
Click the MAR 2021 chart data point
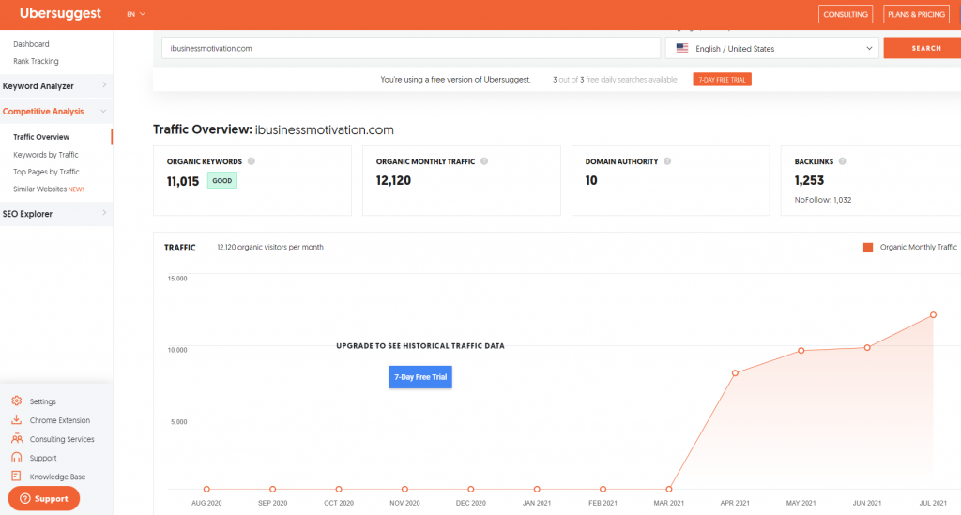668,490
